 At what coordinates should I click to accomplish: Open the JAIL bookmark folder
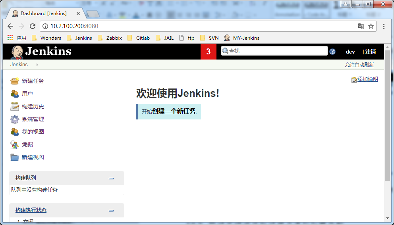pyautogui.click(x=164, y=38)
